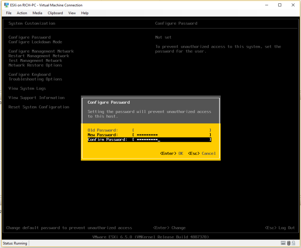This screenshot has height=248, width=301.
Task: Click the padlock security icon in status bar
Action: (294, 243)
